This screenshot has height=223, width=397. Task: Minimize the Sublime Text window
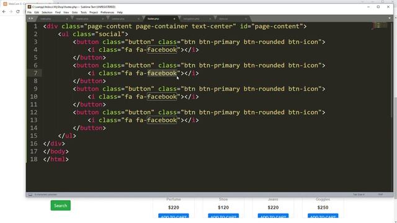pos(368,7)
